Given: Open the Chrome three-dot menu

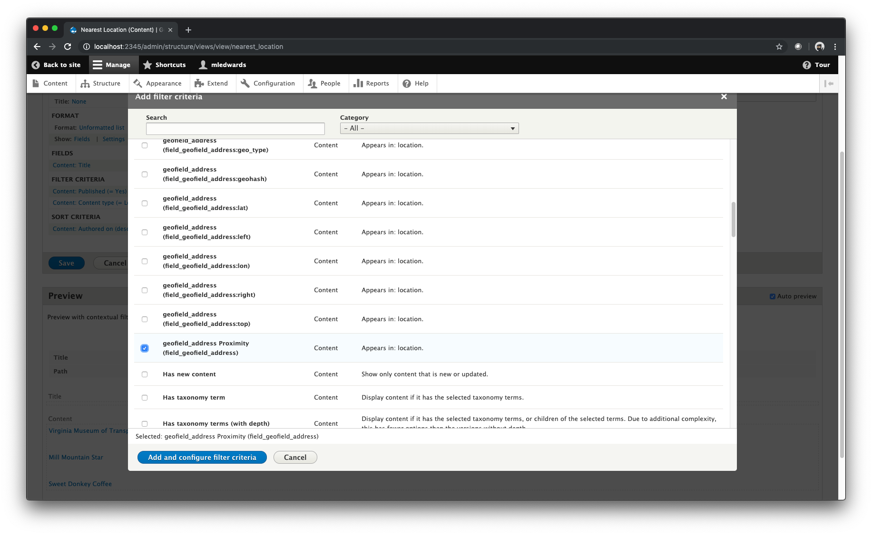Looking at the screenshot, I should 835,47.
